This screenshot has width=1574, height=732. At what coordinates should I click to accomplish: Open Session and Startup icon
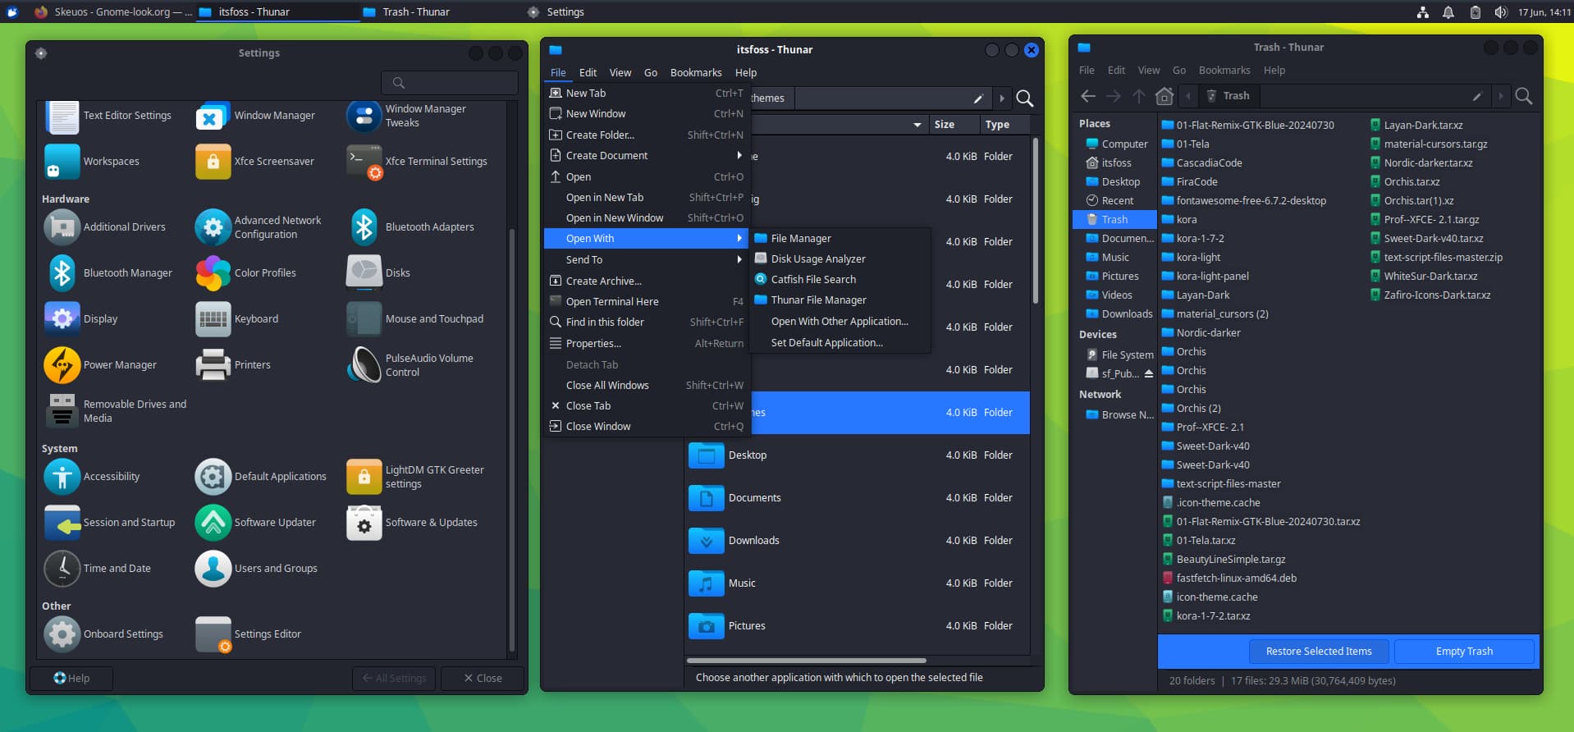pos(62,523)
